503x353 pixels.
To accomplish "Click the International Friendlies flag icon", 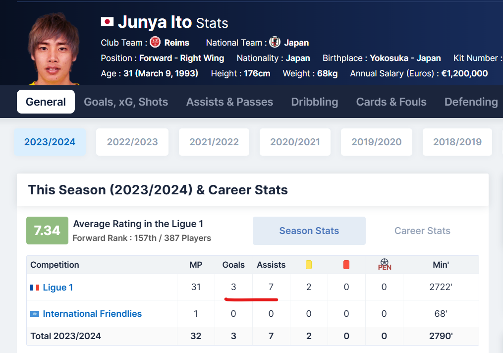I will pos(35,313).
